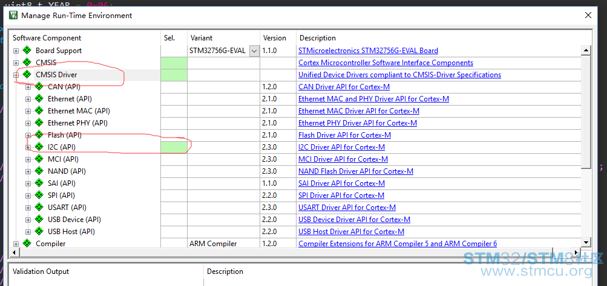Open Cortex Microcontroller Software Interface Components link
607x286 pixels.
click(386, 63)
